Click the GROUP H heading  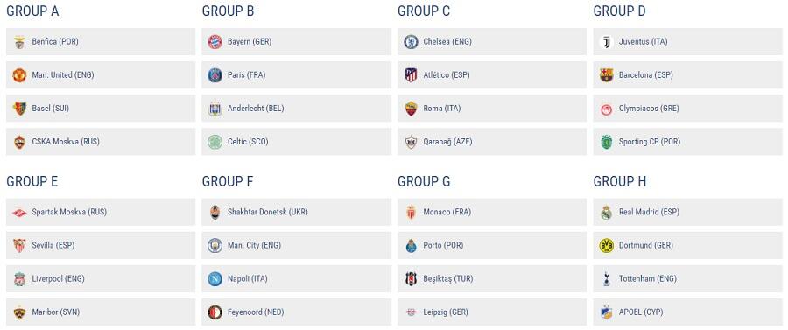(x=620, y=181)
